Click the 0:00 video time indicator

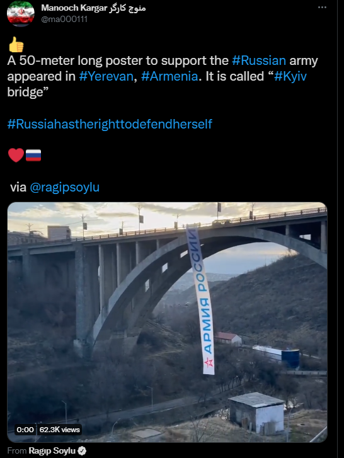(x=25, y=430)
